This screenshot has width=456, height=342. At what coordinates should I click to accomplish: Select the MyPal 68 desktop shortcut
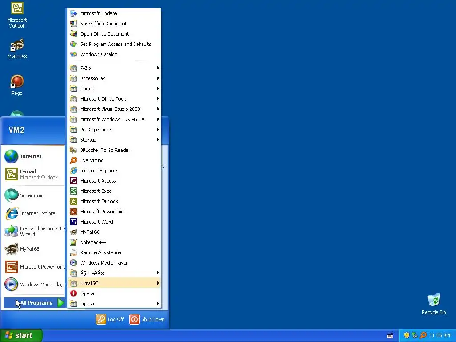[17, 49]
